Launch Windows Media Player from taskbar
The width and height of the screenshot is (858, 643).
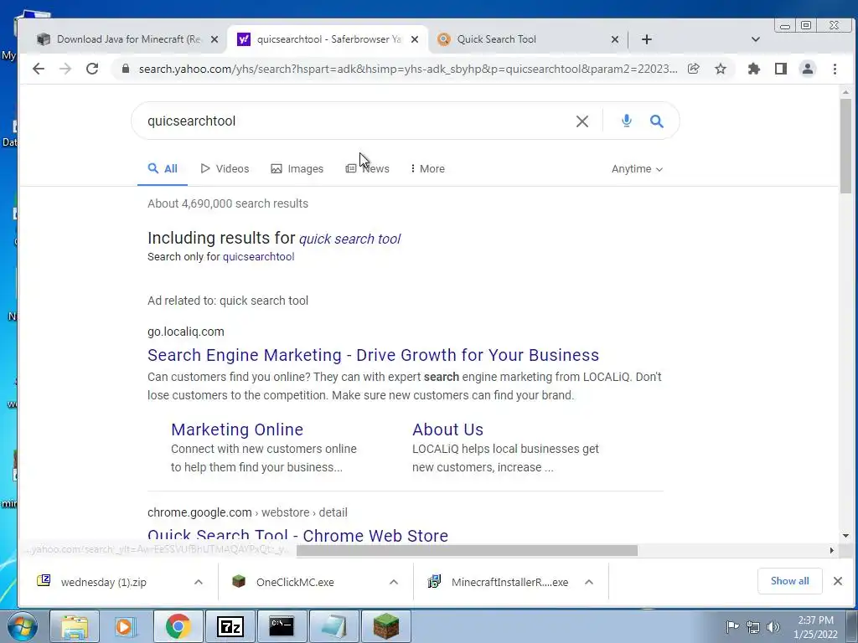(x=126, y=626)
